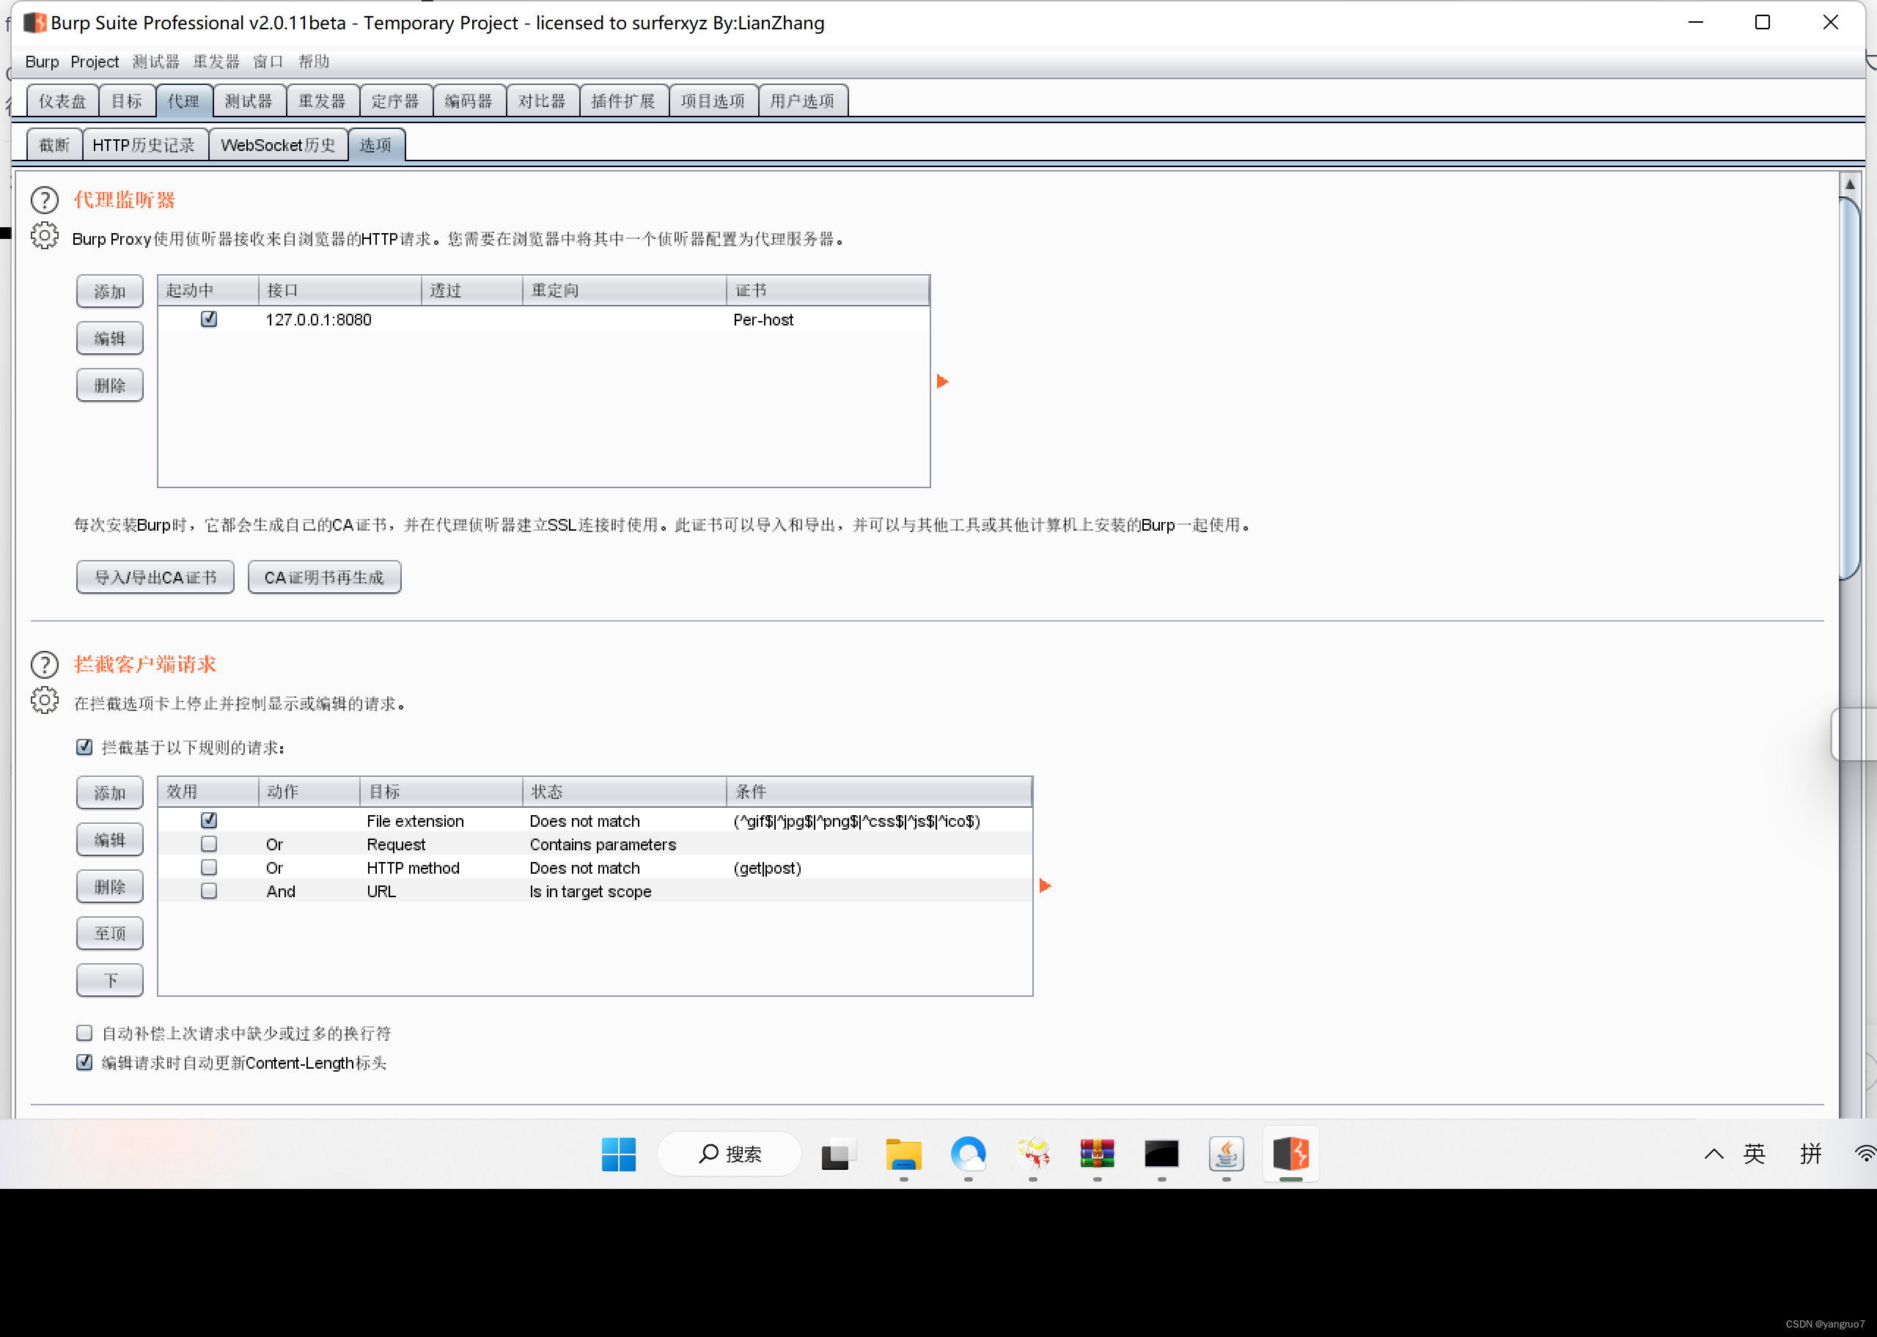
Task: Enable the Request Contains parameters rule
Action: point(208,843)
